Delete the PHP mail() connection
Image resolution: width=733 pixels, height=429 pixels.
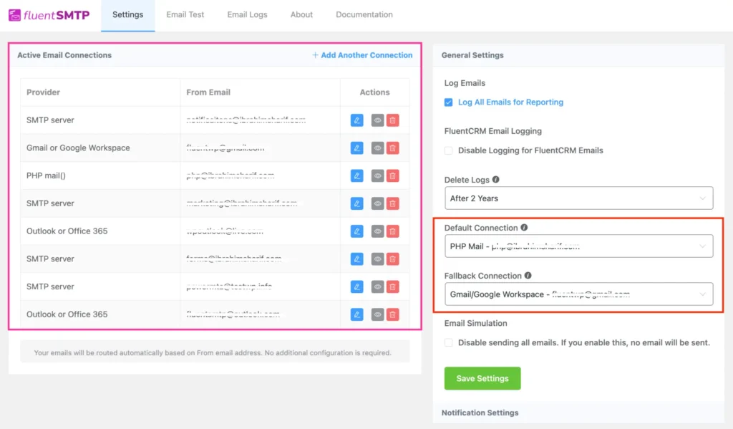click(393, 176)
